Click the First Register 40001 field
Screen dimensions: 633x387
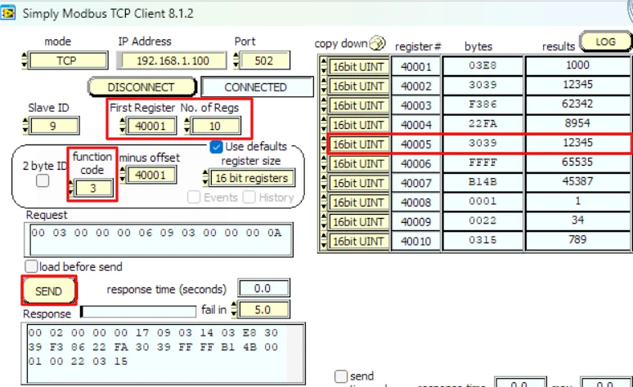click(151, 126)
